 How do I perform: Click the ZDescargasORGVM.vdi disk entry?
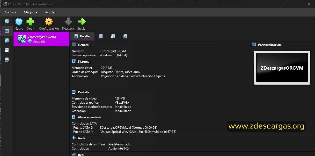pos(128,128)
